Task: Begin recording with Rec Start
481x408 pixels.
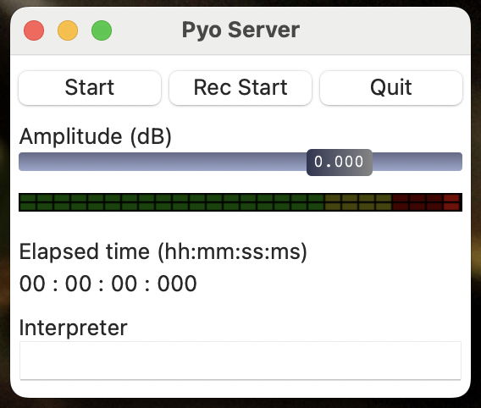Action: point(240,88)
